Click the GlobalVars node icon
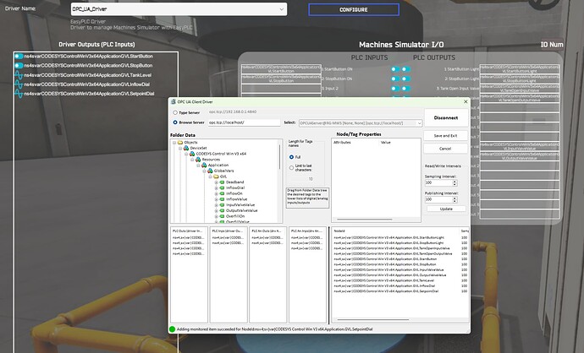Viewport: 584px width, 353px height. point(210,171)
